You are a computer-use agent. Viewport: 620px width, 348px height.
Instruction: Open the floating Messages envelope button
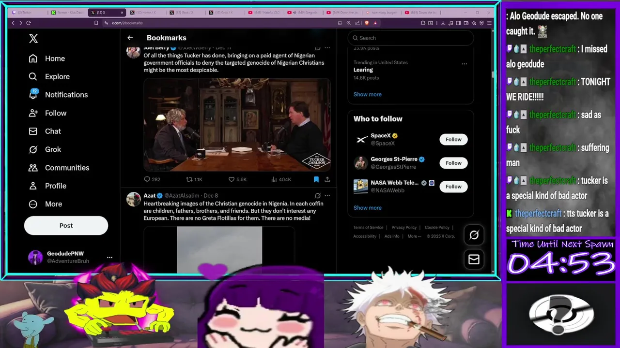point(474,260)
